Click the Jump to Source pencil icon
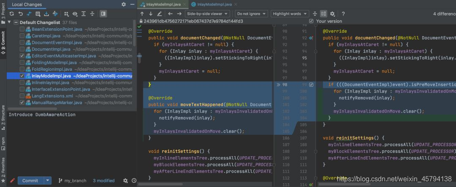Screen dimensions: 456x187 pos(159,13)
